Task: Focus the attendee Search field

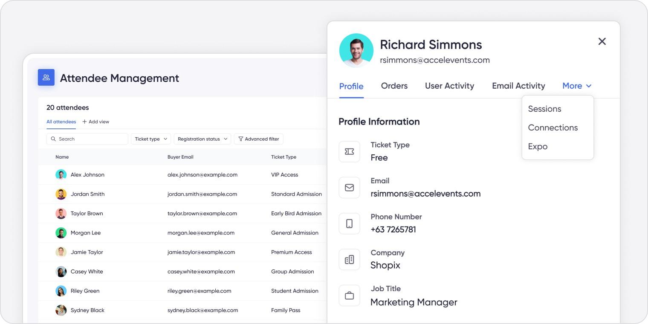Action: click(87, 139)
